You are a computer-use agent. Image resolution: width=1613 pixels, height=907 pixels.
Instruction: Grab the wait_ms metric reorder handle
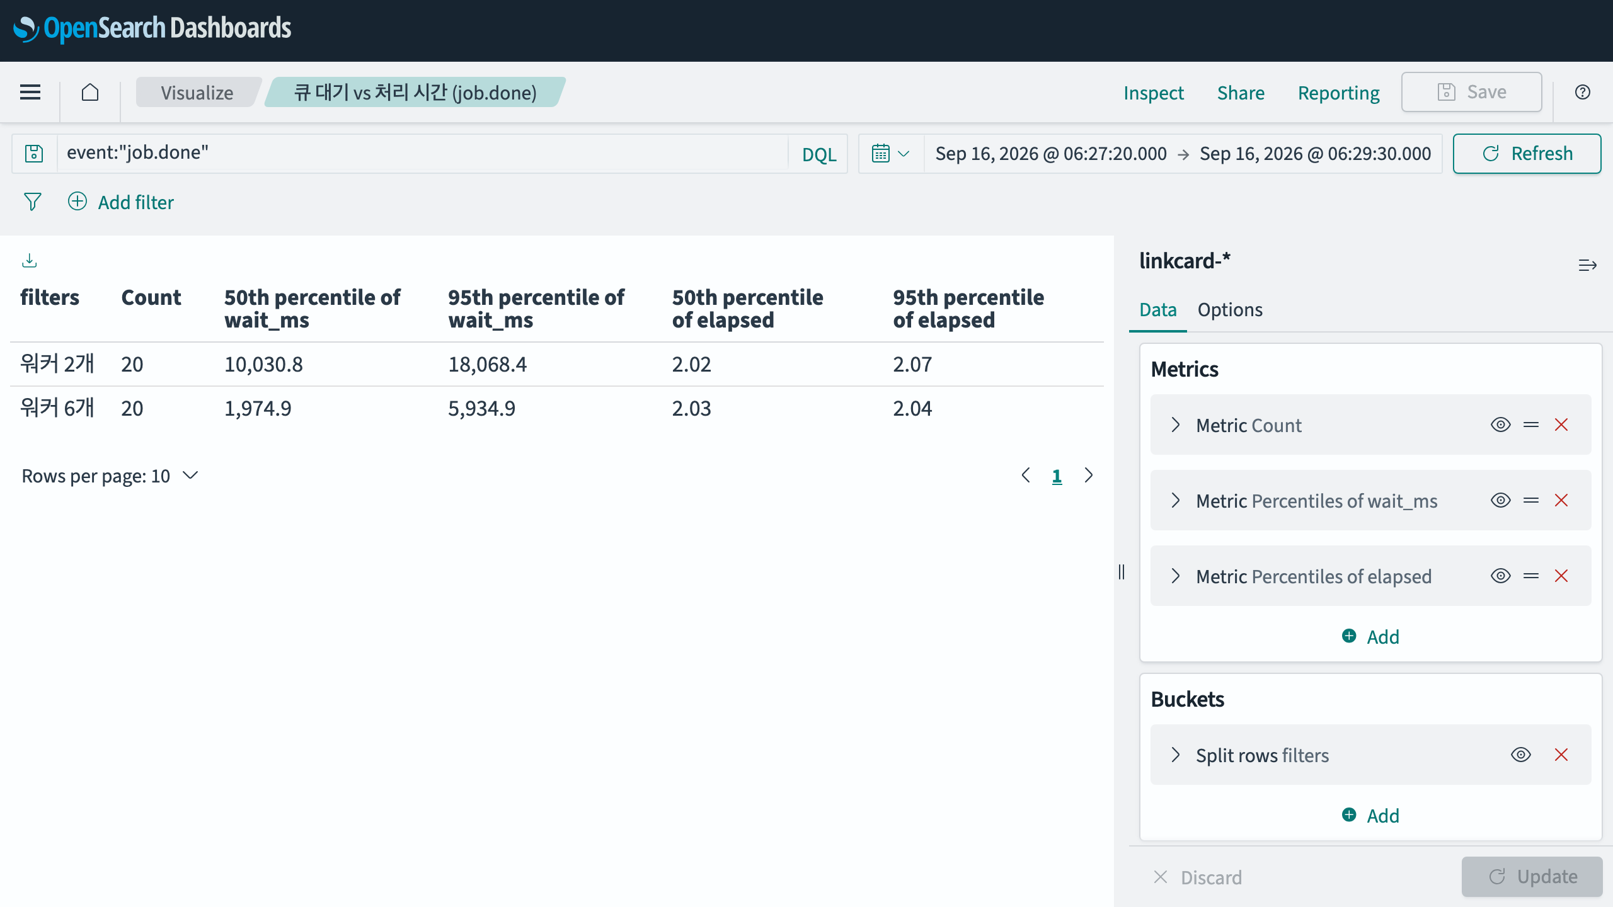(1531, 500)
